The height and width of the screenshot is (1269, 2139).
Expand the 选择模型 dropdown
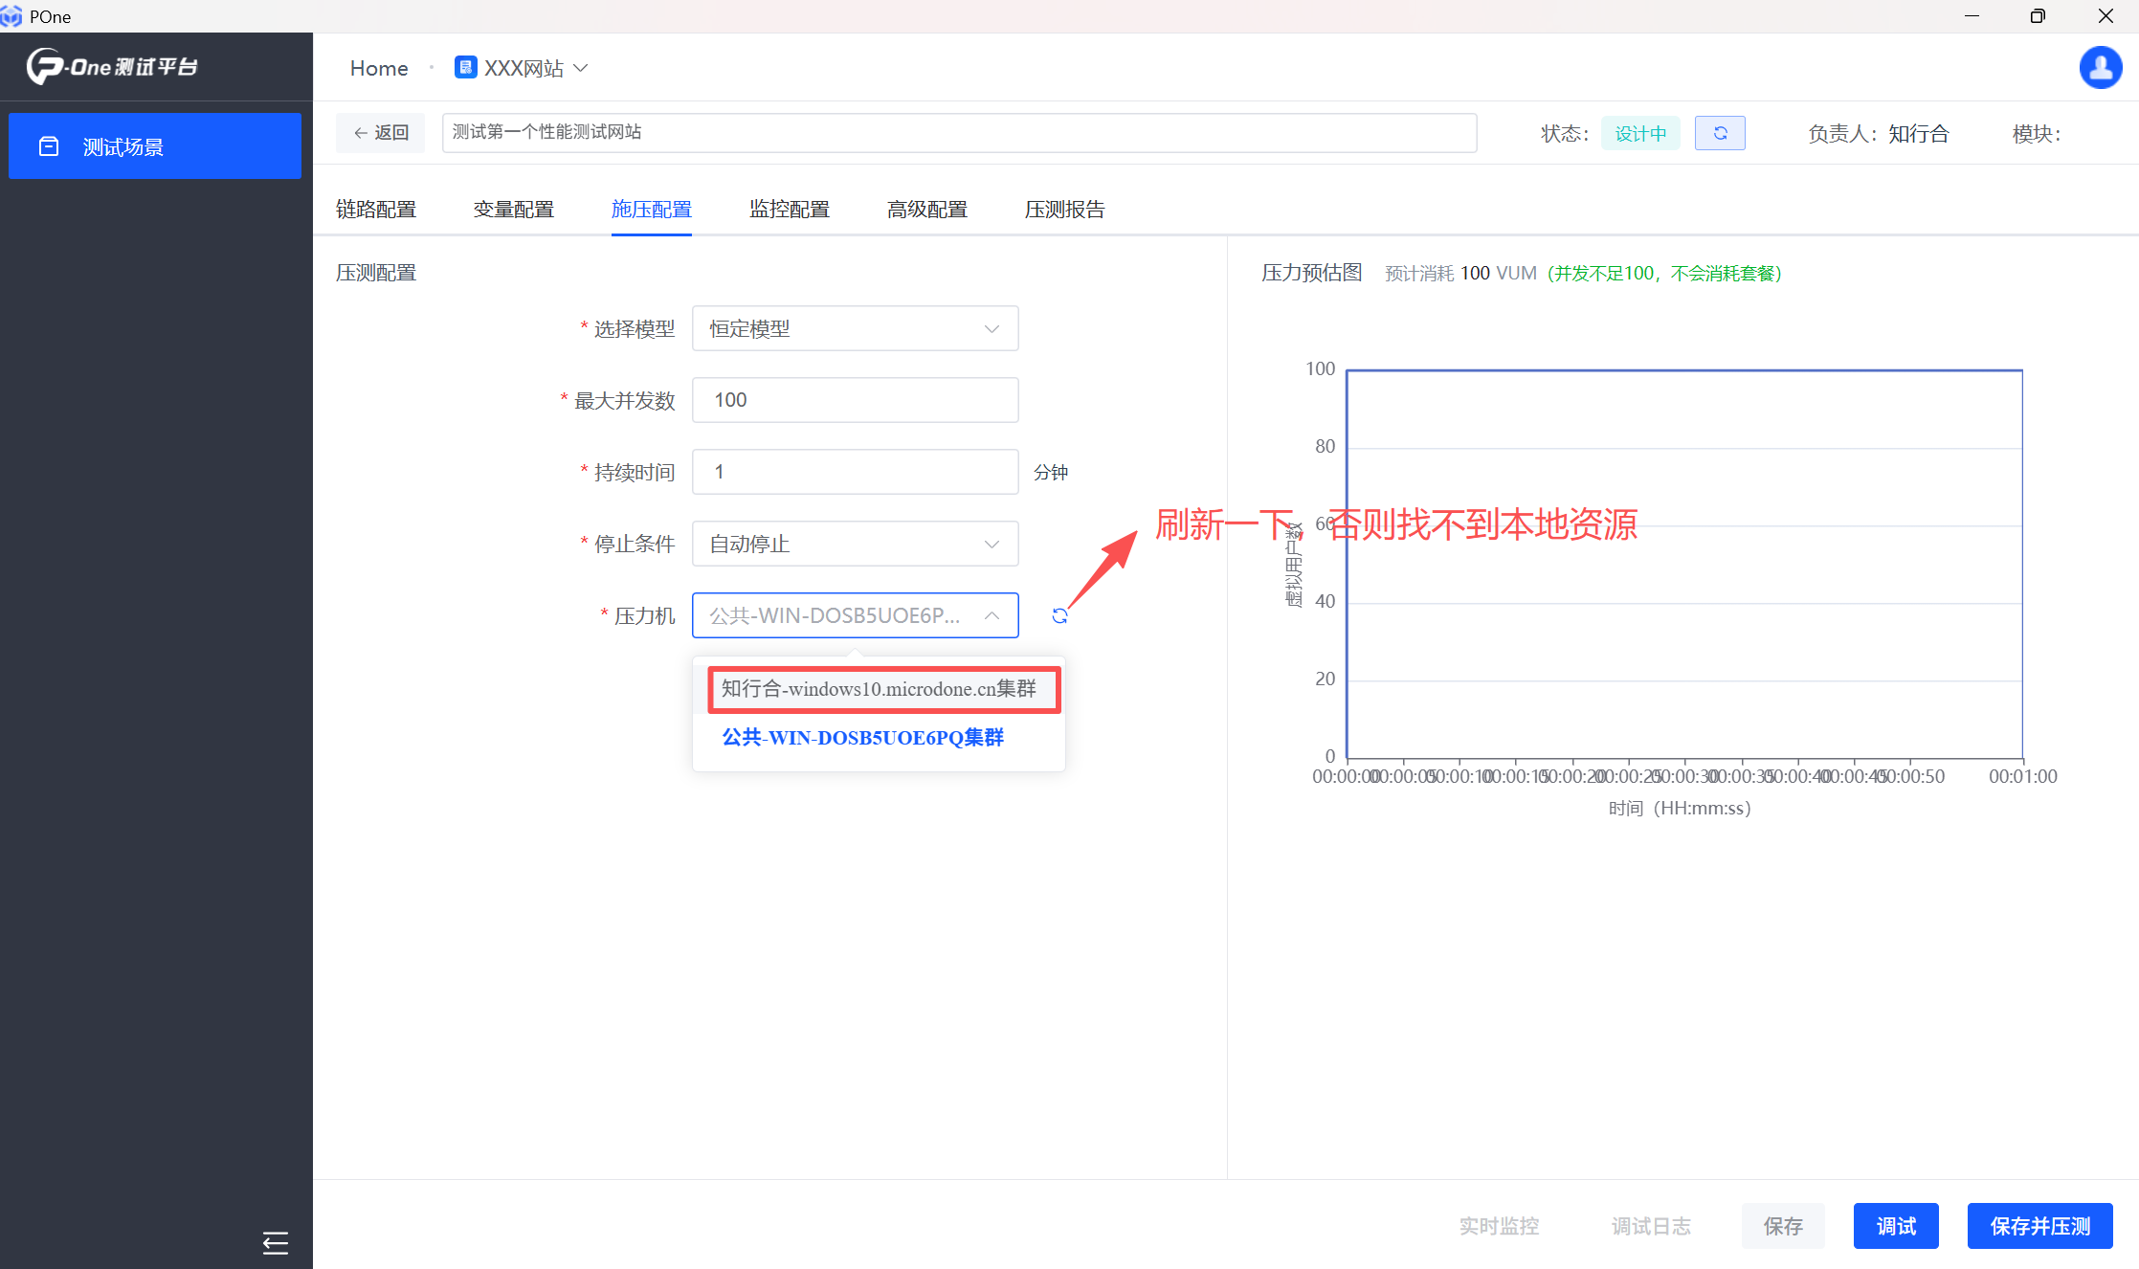(x=855, y=329)
